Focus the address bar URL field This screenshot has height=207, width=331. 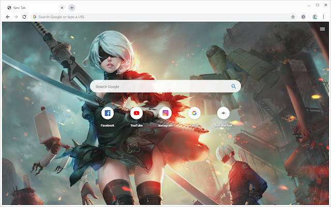tap(163, 17)
